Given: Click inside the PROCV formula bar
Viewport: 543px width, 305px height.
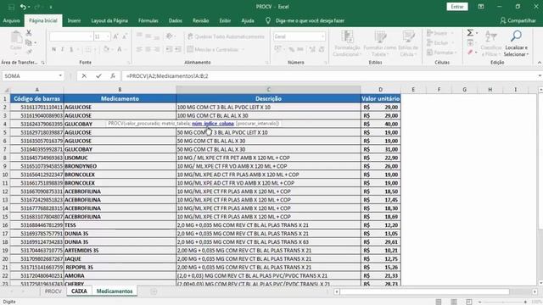Looking at the screenshot, I should click(328, 75).
